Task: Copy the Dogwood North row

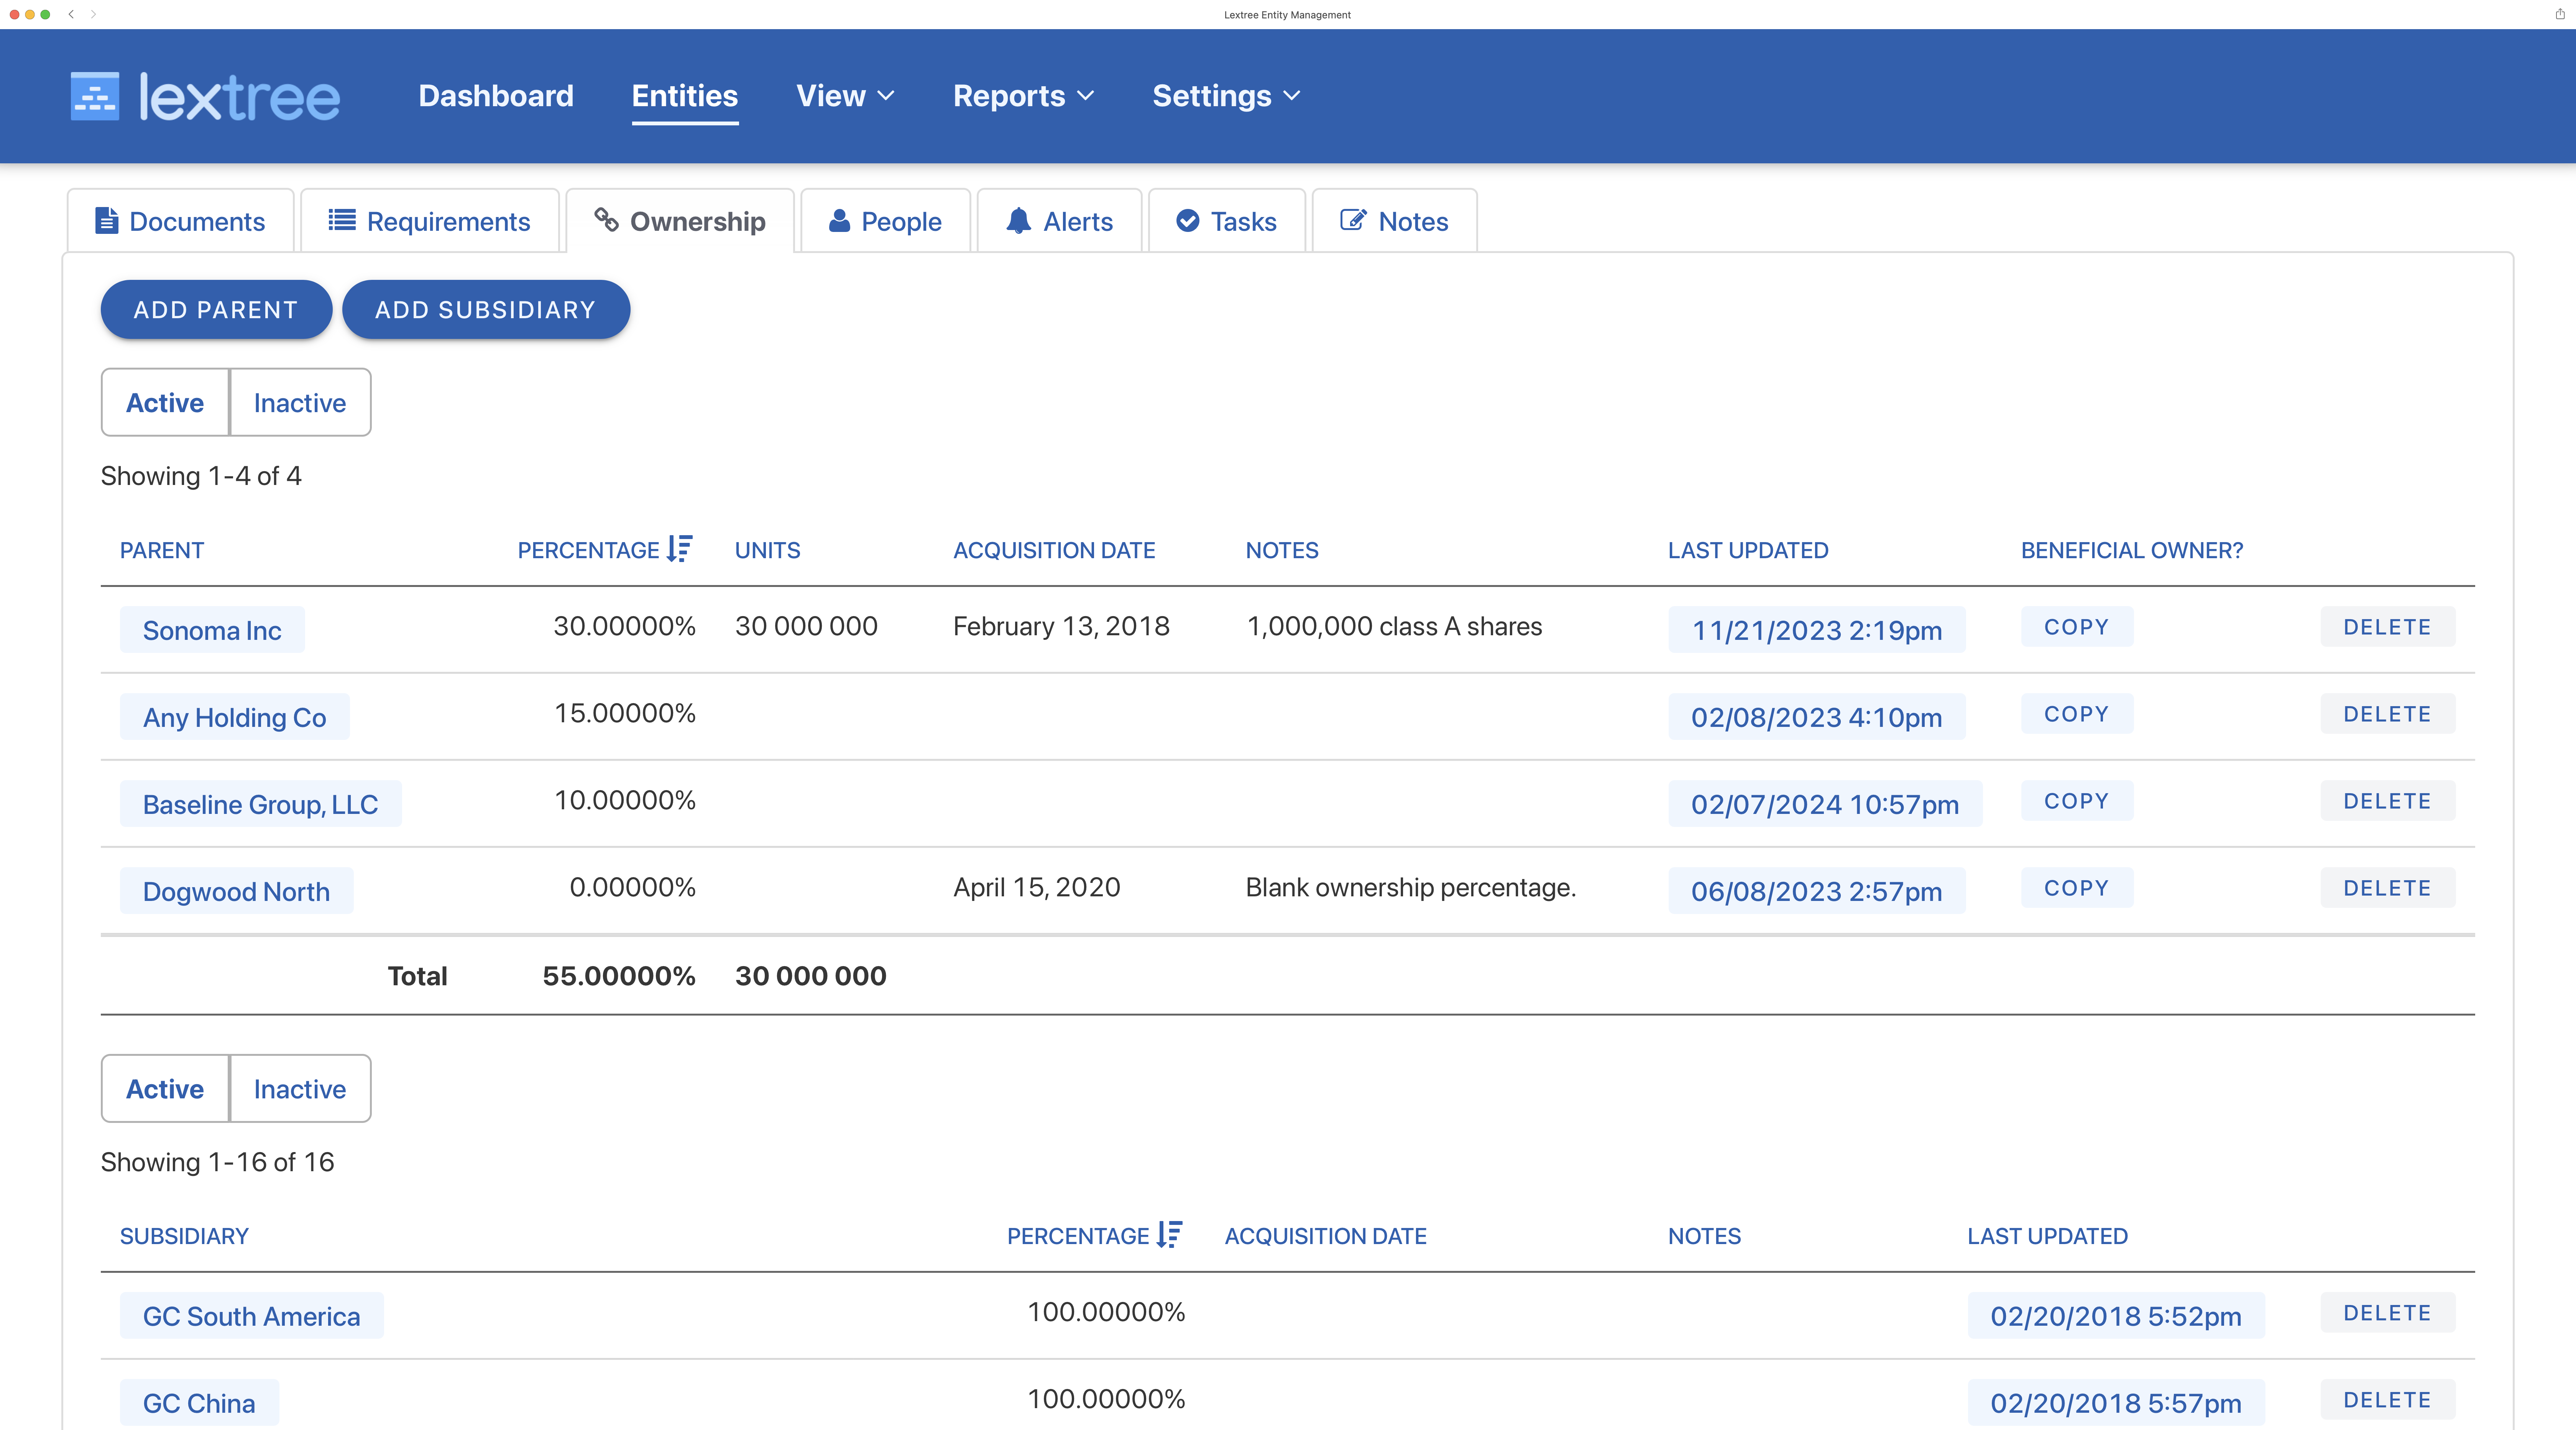Action: 2077,888
